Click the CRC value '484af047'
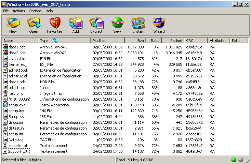This screenshot has height=164, width=251. [194, 151]
